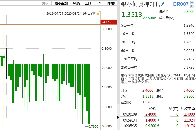This screenshot has height=130, width=196.
Task: Click the latest price 1.3513
Action: [x=132, y=14]
